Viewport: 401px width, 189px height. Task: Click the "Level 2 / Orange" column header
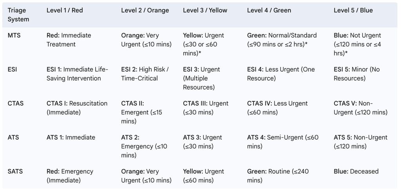point(145,10)
